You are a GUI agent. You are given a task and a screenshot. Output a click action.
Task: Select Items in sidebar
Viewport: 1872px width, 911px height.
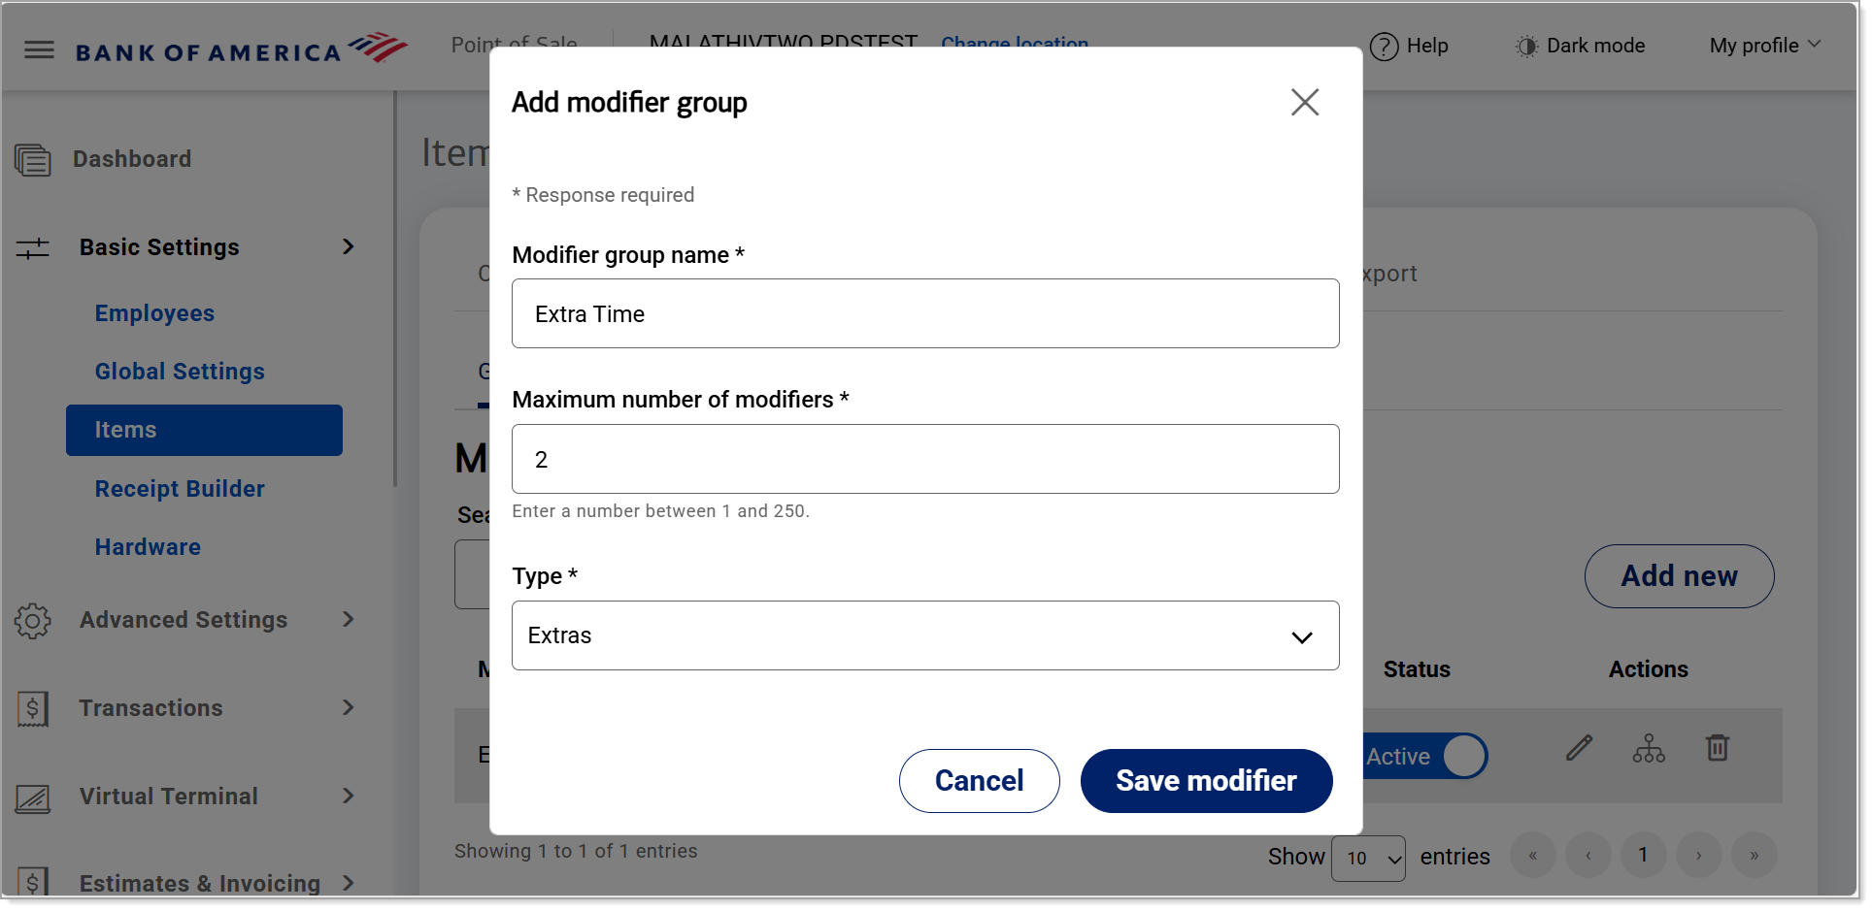204,430
